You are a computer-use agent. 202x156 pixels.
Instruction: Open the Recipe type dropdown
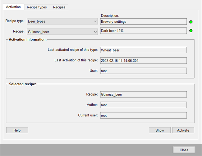95,21
